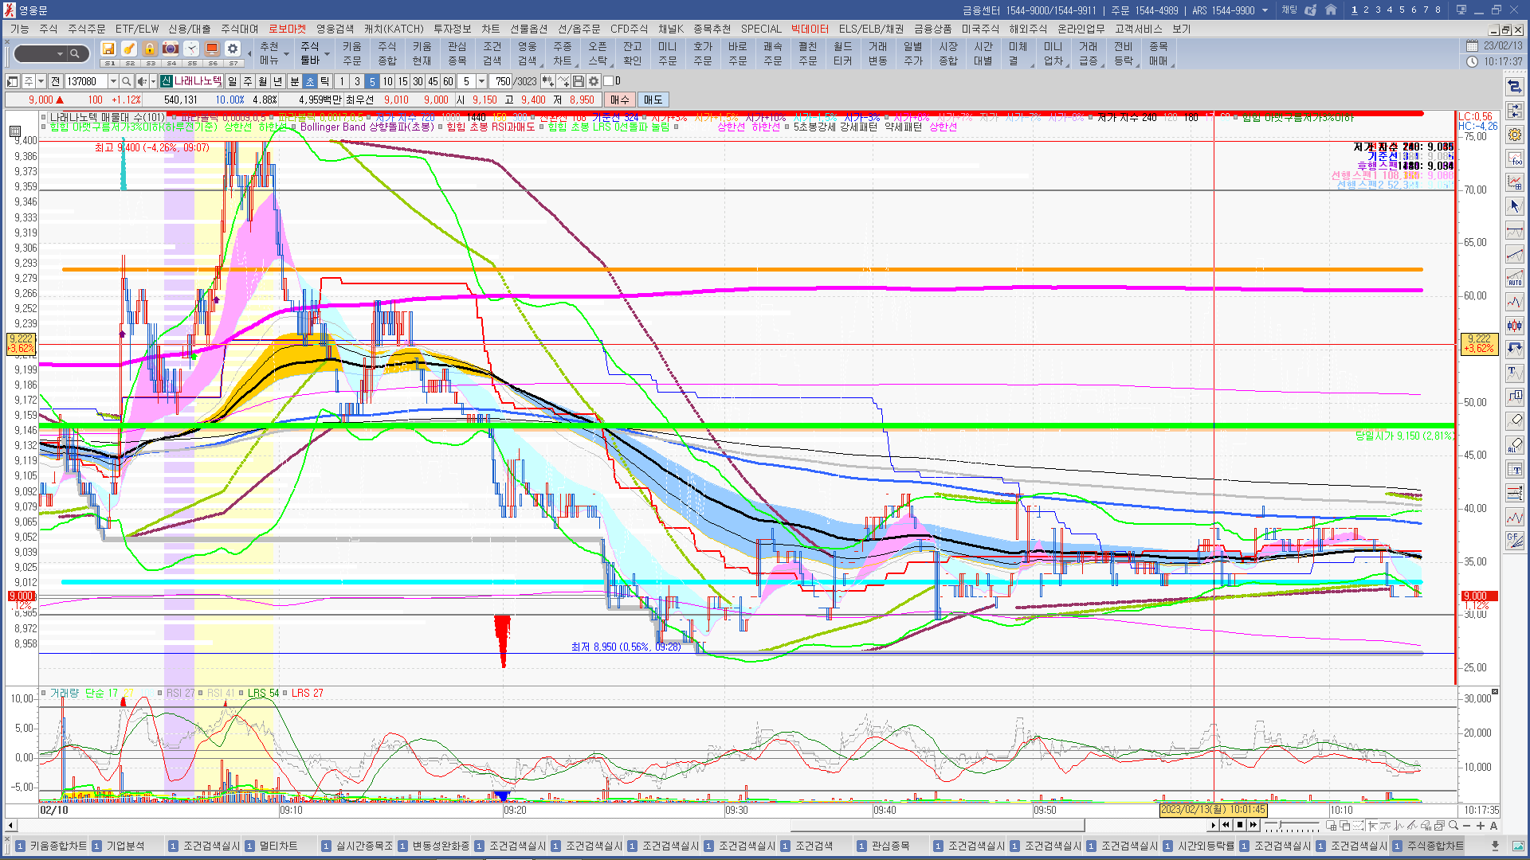Click the floppy-disk save icon (S1)
The width and height of the screenshot is (1530, 860).
108,49
